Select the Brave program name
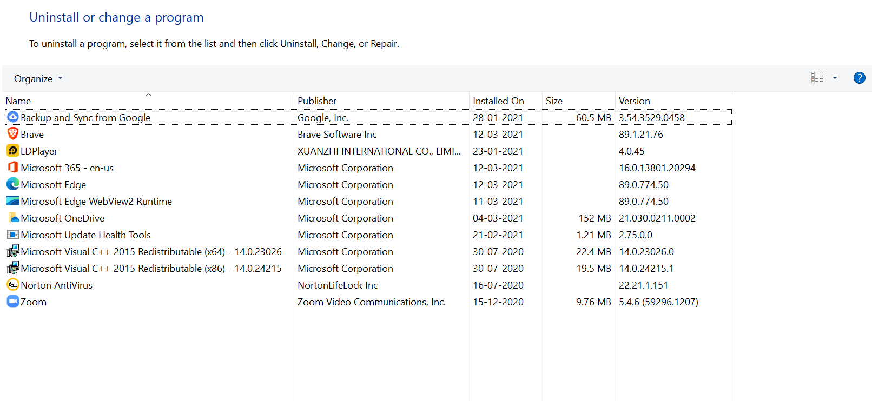 click(32, 135)
